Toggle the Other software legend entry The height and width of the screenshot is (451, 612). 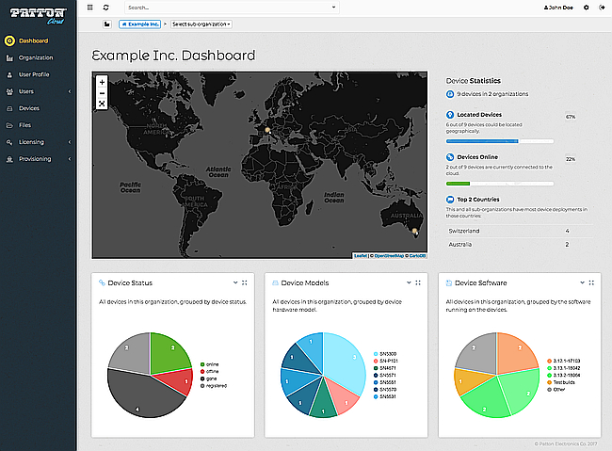click(556, 389)
